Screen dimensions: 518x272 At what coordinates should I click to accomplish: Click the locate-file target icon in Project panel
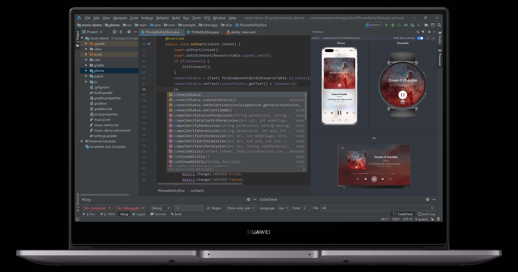(x=114, y=32)
